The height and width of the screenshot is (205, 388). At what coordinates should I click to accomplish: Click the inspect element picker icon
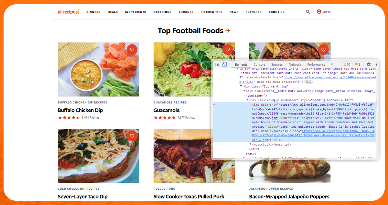[x=217, y=64]
